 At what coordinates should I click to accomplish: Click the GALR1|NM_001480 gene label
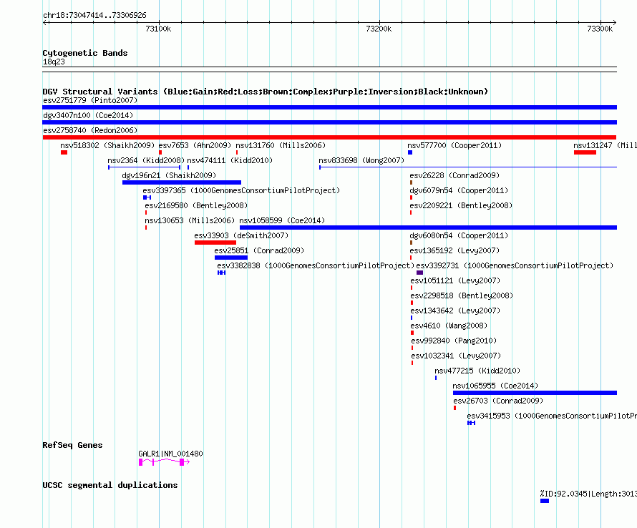click(170, 454)
